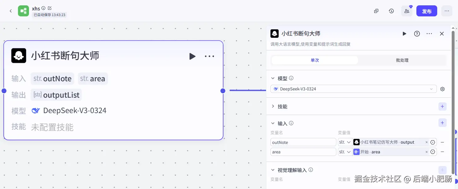Edit the outNote variable name field

point(303,142)
